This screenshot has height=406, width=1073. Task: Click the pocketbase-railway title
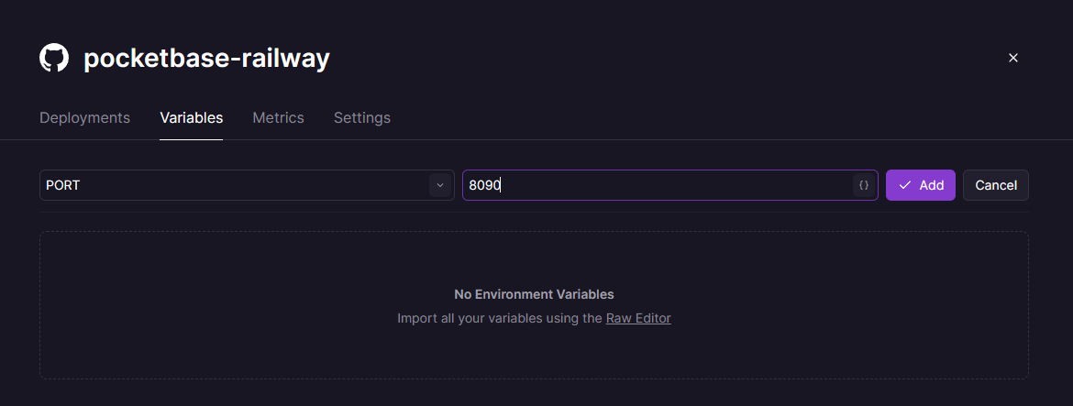coord(206,59)
